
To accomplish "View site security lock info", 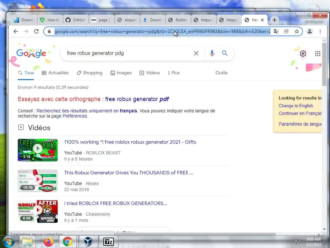I will pyautogui.click(x=49, y=31).
